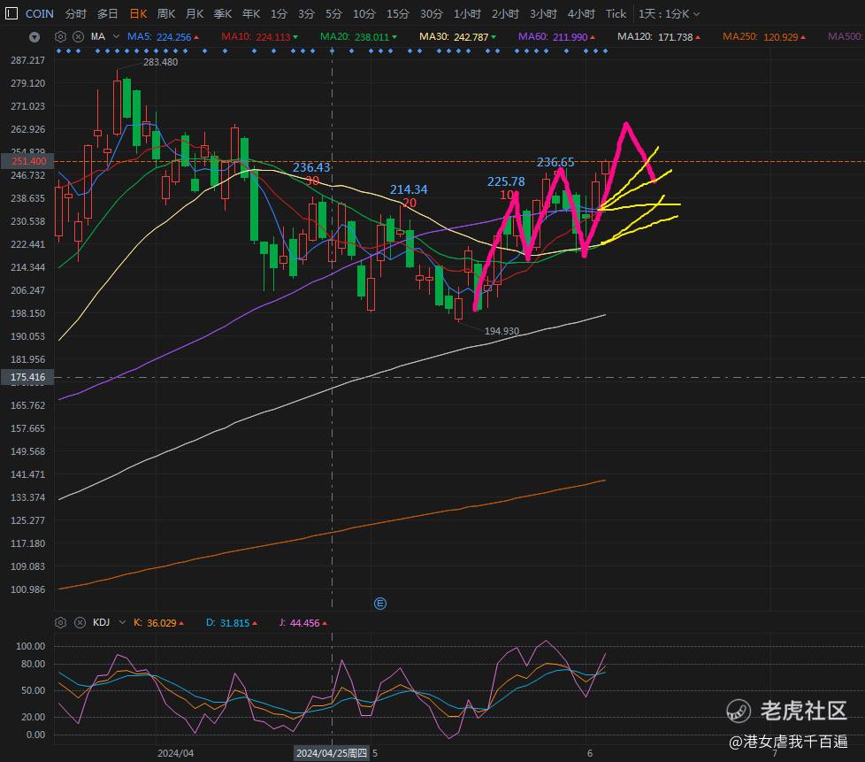Collapse indicators with the round down-arrow icon
Screen dimensions: 865x762
[x=34, y=37]
